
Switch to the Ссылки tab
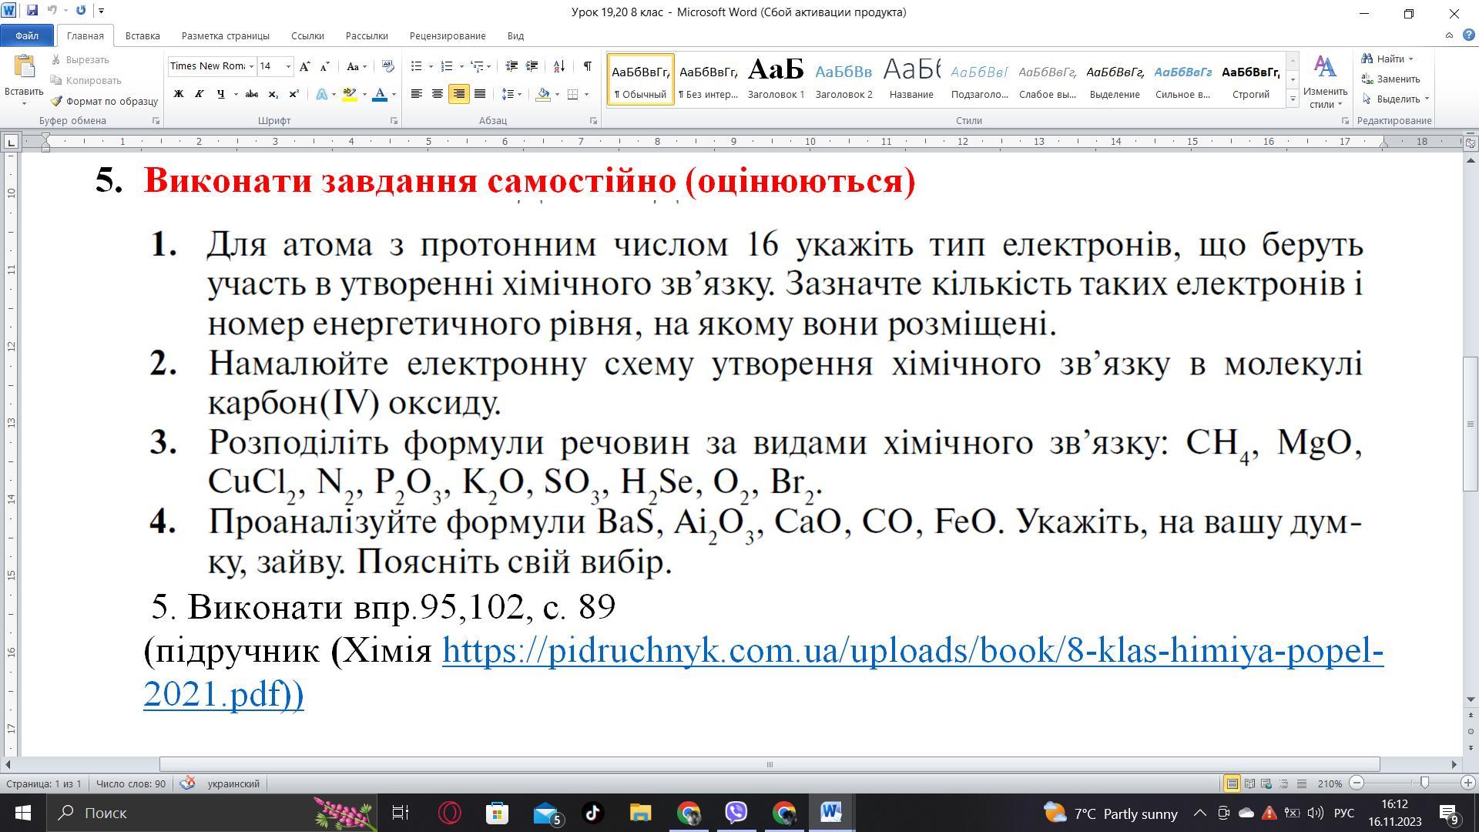point(307,35)
